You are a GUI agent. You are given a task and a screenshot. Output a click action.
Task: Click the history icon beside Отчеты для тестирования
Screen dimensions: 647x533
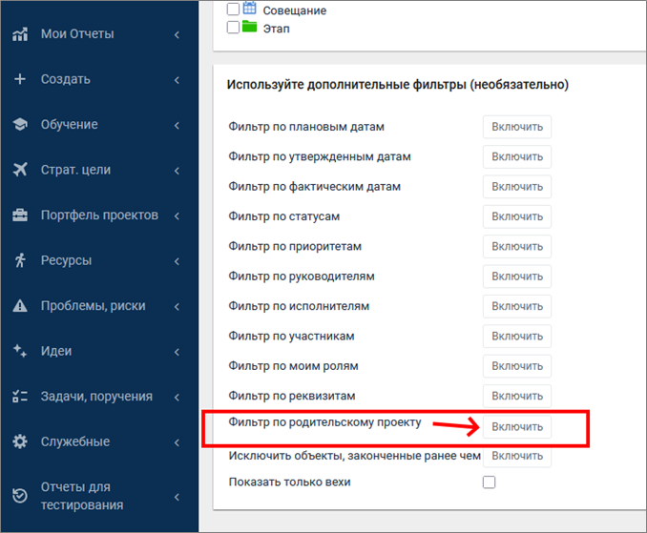point(20,496)
